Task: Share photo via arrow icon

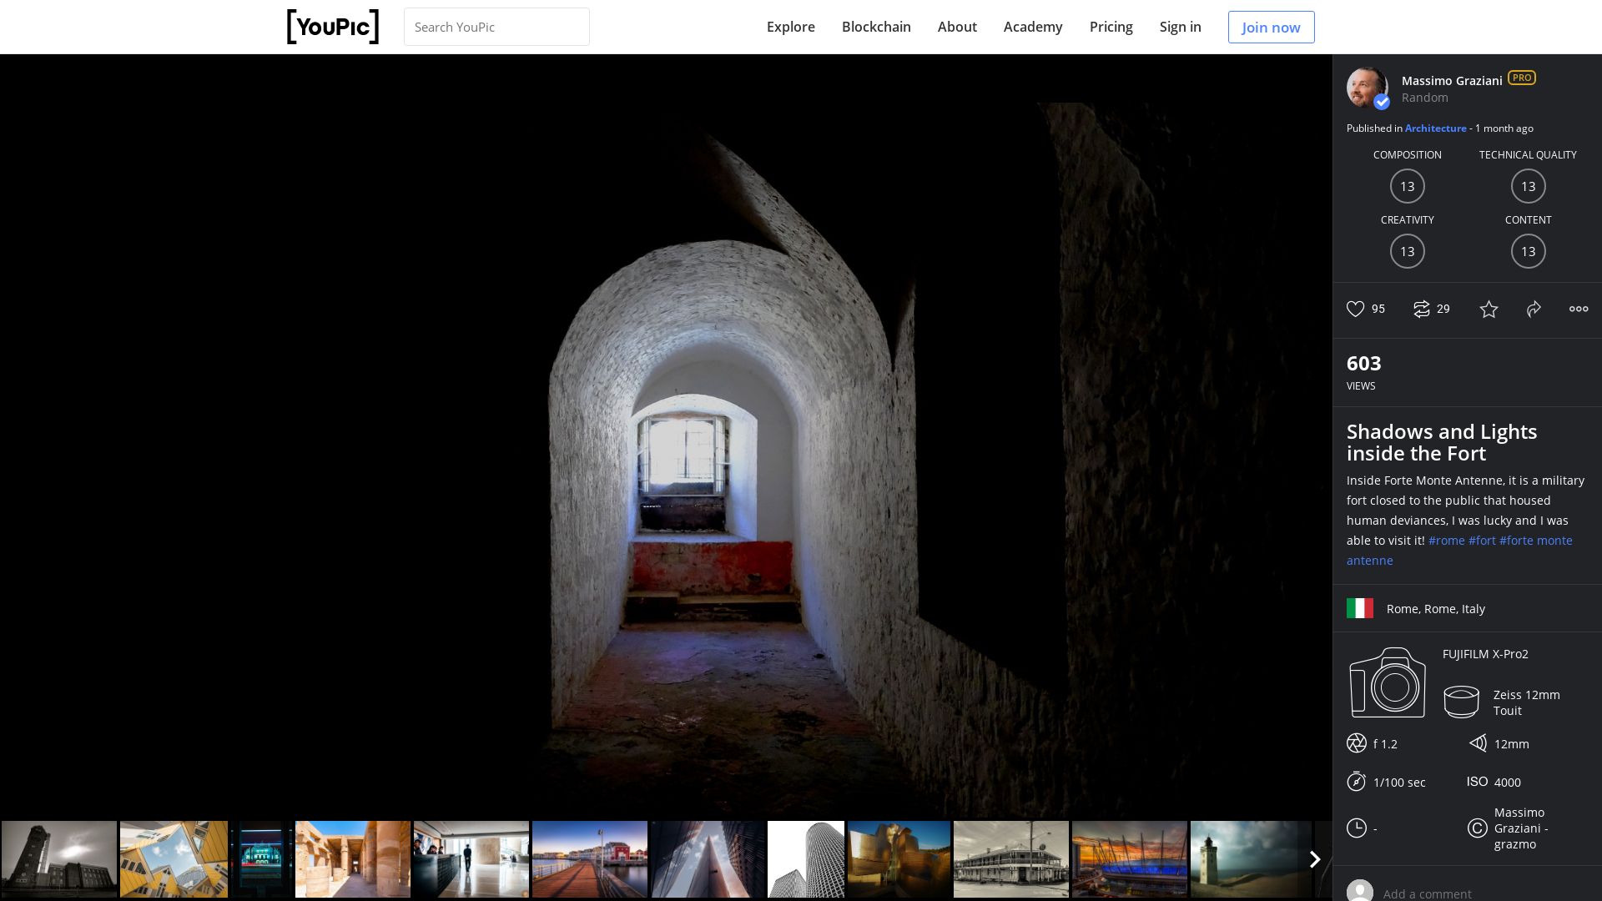Action: 1534,310
